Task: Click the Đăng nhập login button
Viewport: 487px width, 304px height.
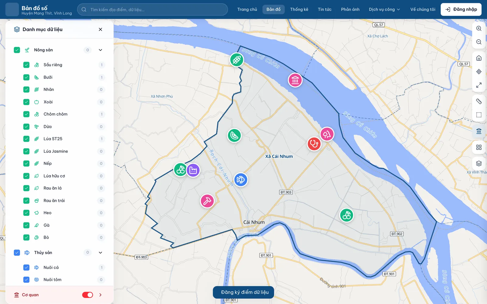Action: click(x=461, y=9)
